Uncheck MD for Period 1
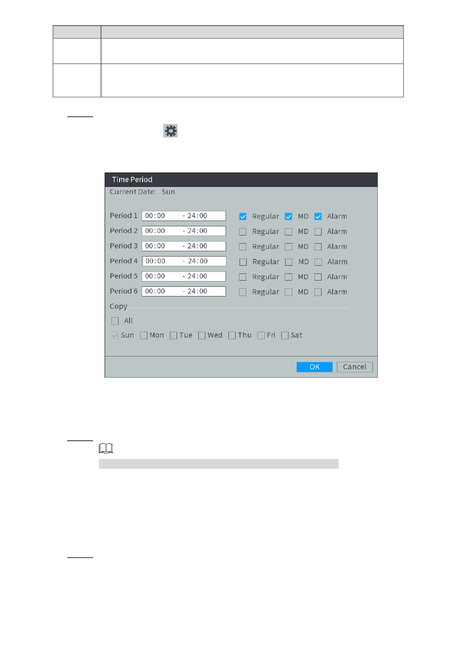456x653 pixels. point(288,217)
